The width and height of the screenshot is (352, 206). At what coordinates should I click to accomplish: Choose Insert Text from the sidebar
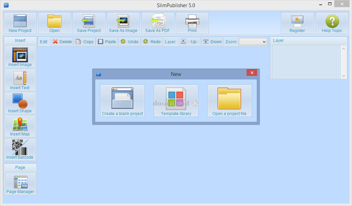pos(20,80)
